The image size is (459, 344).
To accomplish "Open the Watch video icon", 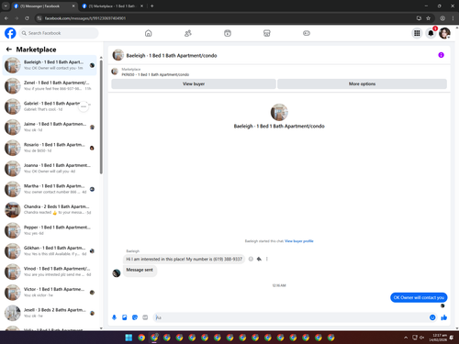I will click(x=228, y=33).
